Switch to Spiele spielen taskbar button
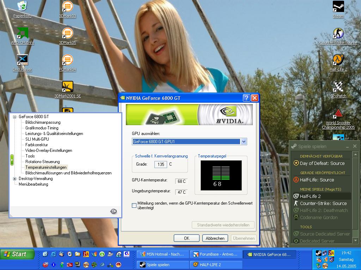 point(163,265)
